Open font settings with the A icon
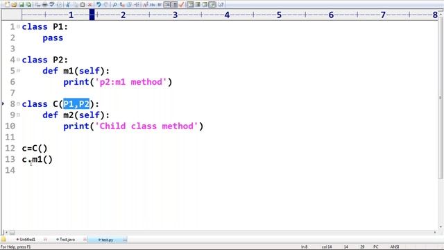This screenshot has height=250, width=444. point(145,5)
